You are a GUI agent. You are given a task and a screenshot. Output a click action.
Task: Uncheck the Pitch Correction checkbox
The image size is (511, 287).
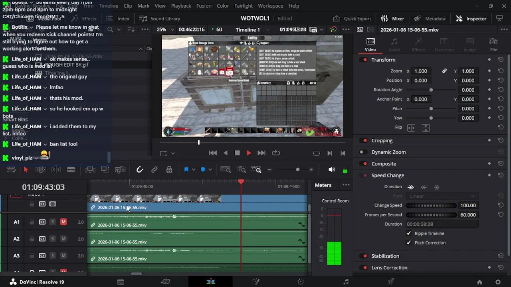[408, 243]
